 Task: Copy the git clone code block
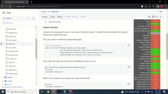[128, 67]
